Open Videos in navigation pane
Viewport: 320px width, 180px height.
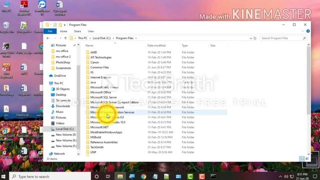pos(60,123)
